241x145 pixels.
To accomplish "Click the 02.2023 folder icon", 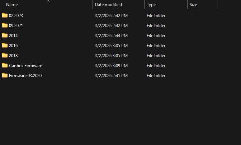I will (x=5, y=15).
